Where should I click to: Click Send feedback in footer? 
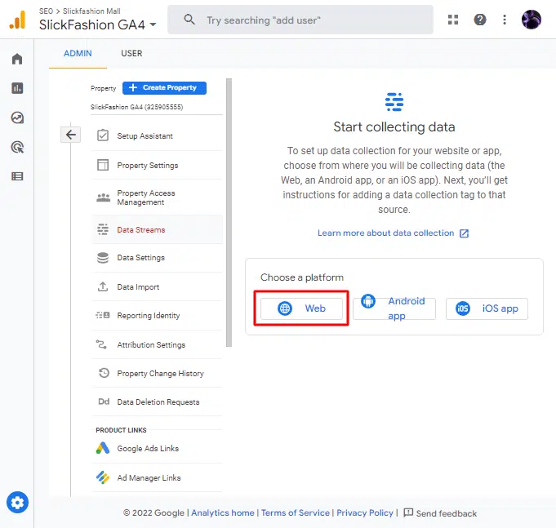click(x=440, y=513)
